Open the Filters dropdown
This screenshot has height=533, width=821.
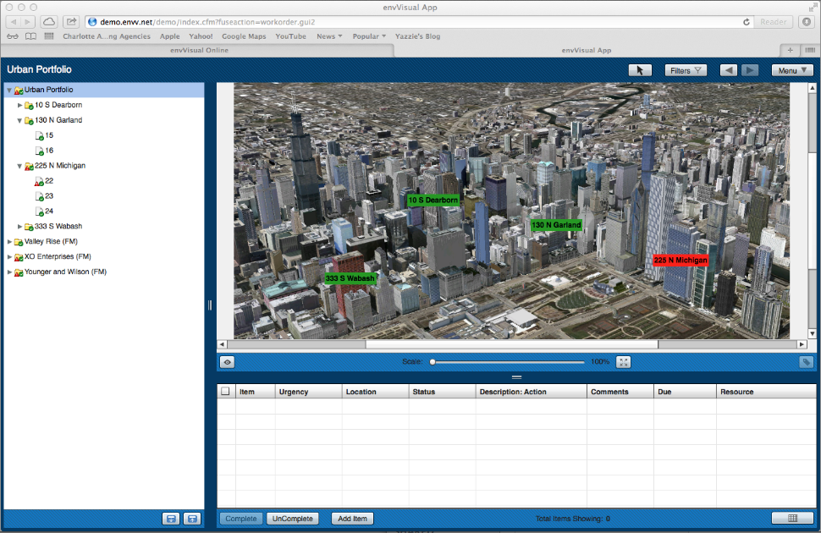click(686, 70)
